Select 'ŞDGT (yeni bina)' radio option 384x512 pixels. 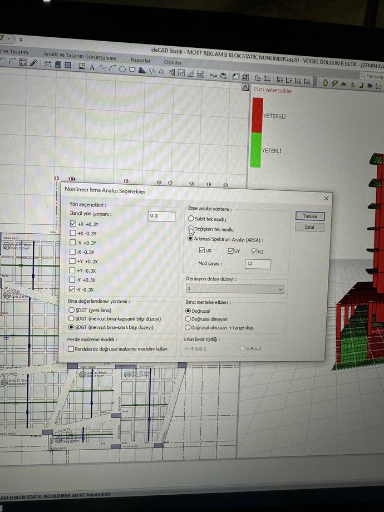click(71, 310)
